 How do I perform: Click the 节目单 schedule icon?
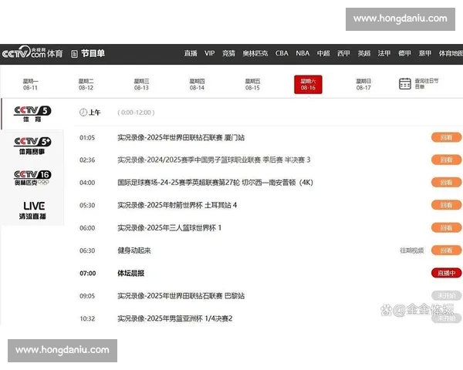74,54
